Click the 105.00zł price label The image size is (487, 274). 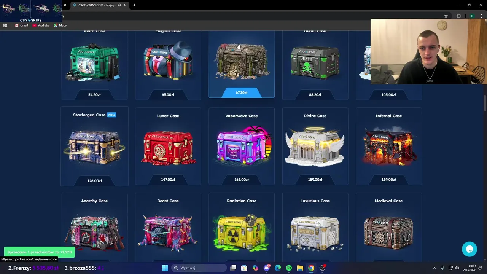[388, 94]
